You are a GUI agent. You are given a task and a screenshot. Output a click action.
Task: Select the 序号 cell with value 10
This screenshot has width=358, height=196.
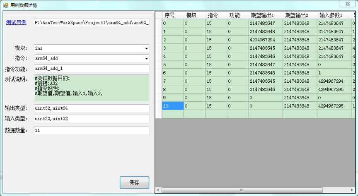(x=173, y=106)
